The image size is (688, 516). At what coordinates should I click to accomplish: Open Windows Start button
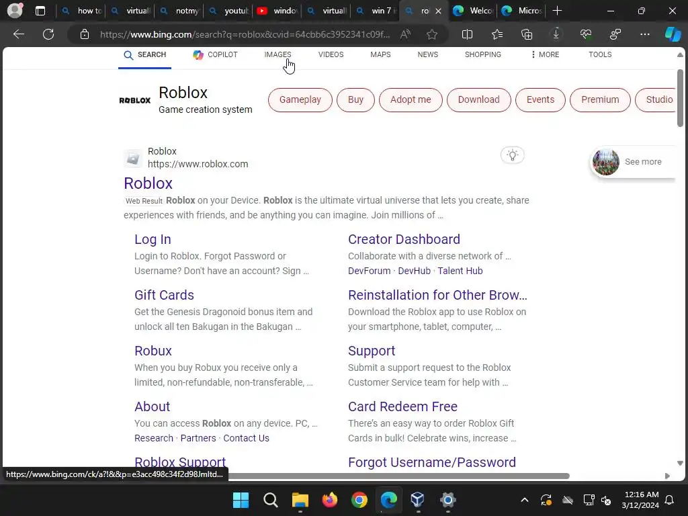241,500
